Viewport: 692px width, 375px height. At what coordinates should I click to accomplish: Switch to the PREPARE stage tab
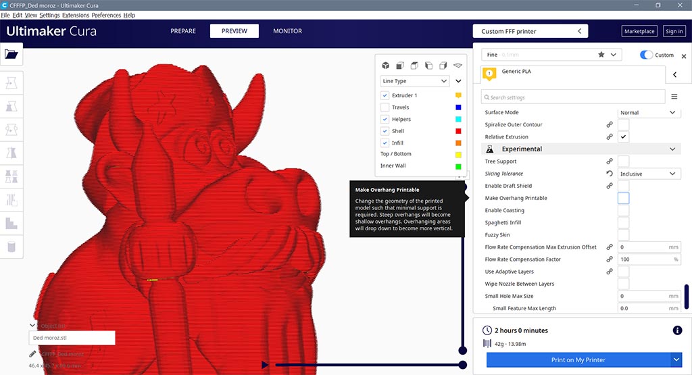(183, 31)
